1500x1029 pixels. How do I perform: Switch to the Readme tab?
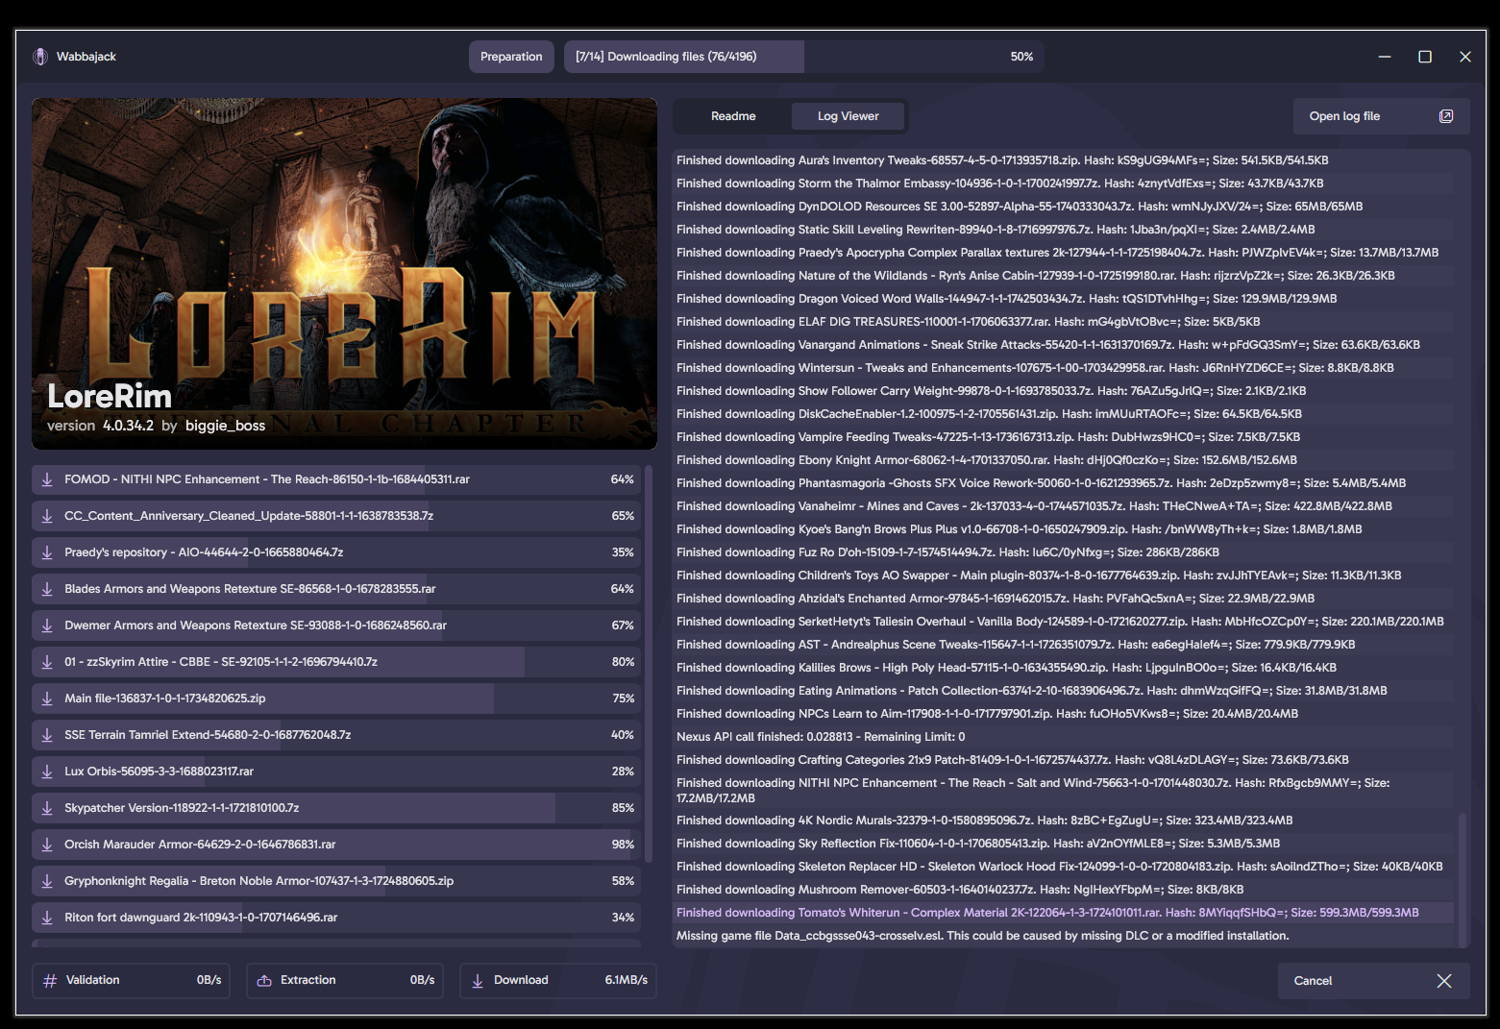(733, 116)
